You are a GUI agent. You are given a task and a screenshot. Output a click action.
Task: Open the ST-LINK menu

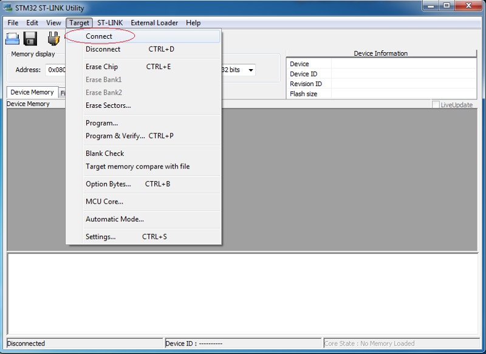pos(110,23)
